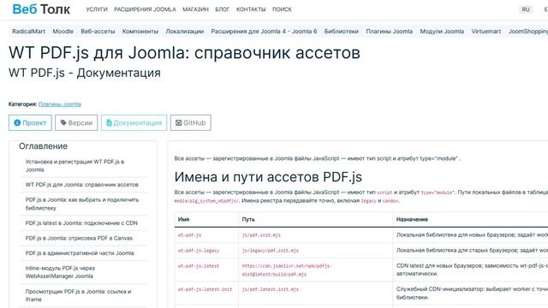The height and width of the screenshot is (308, 548).
Task: Click the Имя column header
Action: (x=183, y=219)
